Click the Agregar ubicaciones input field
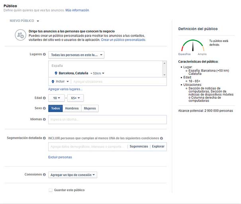Viewport: 241px width, 204px height. (x=119, y=82)
